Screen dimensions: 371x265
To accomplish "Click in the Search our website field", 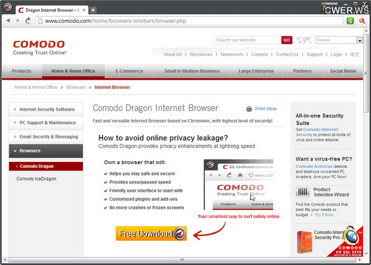I will click(x=246, y=40).
